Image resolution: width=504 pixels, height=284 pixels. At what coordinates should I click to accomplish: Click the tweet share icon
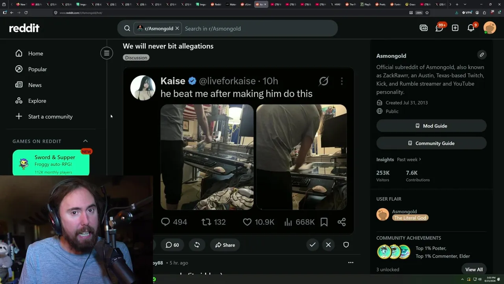pos(342,222)
